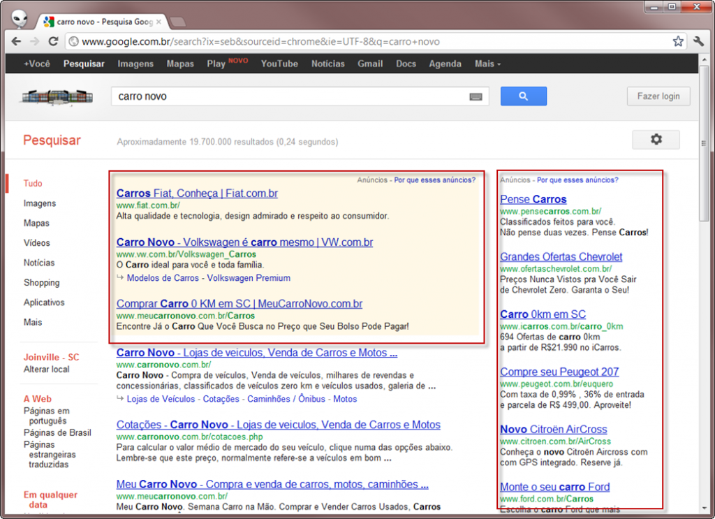Navigate back with the back arrow
This screenshot has height=519, width=715.
[x=16, y=41]
